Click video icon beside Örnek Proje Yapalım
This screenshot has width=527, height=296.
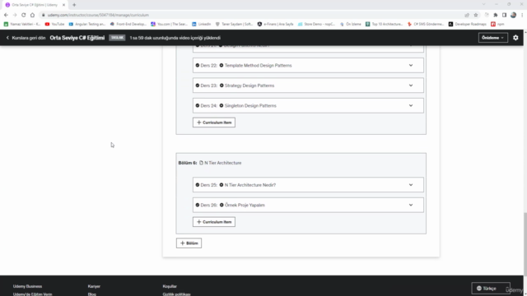[x=222, y=205]
